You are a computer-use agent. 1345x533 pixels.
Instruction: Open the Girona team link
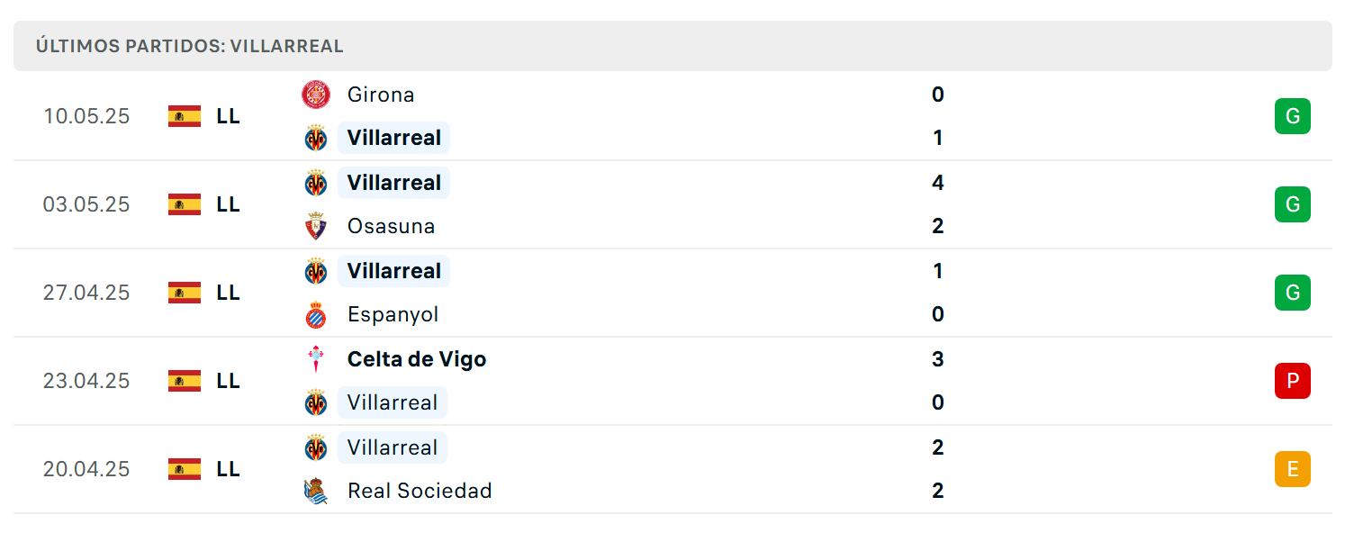pos(381,95)
